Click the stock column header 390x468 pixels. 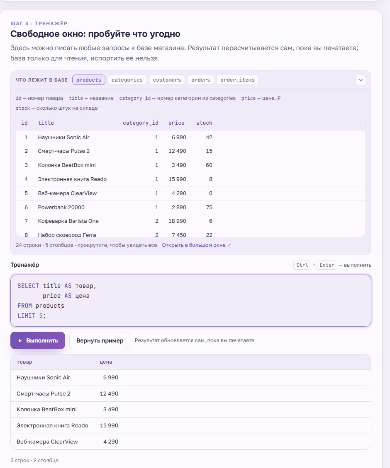[x=204, y=123]
